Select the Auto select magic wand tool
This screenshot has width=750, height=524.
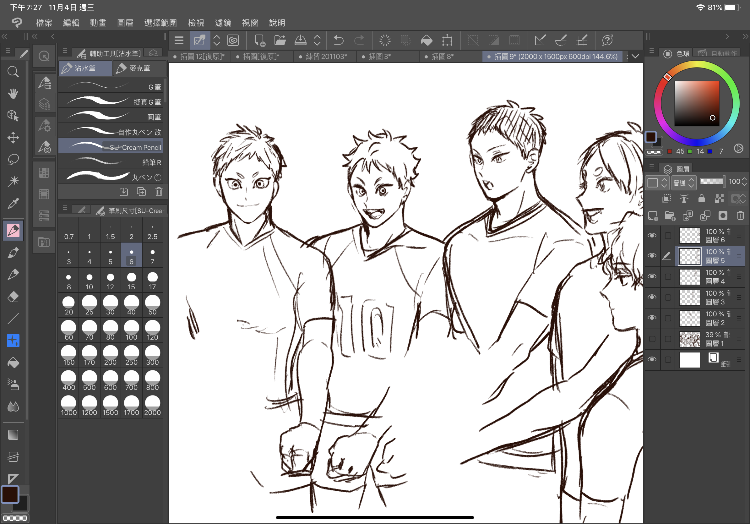point(13,181)
